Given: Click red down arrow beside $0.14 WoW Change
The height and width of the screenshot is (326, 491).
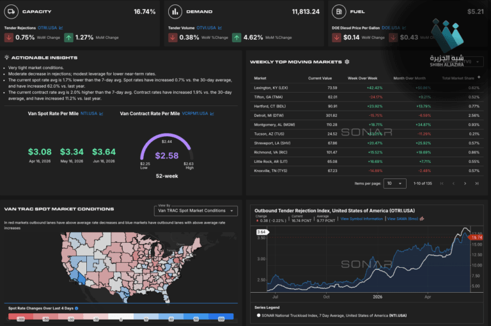Looking at the screenshot, I should (336, 38).
